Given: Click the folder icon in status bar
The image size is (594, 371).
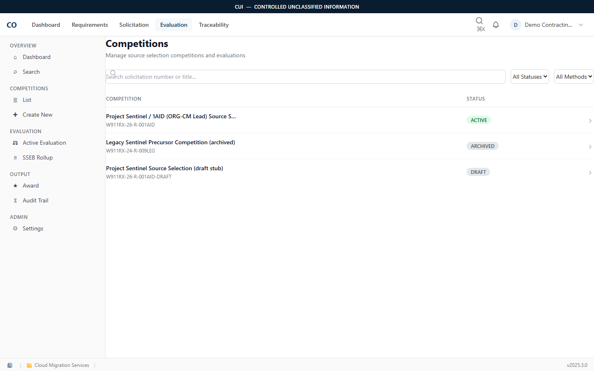Looking at the screenshot, I should pos(29,365).
